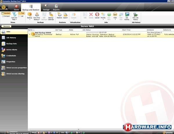Open Backup Sets in the sidebar
Image resolution: width=174 pixels, height=134 pixels.
coord(14,44)
